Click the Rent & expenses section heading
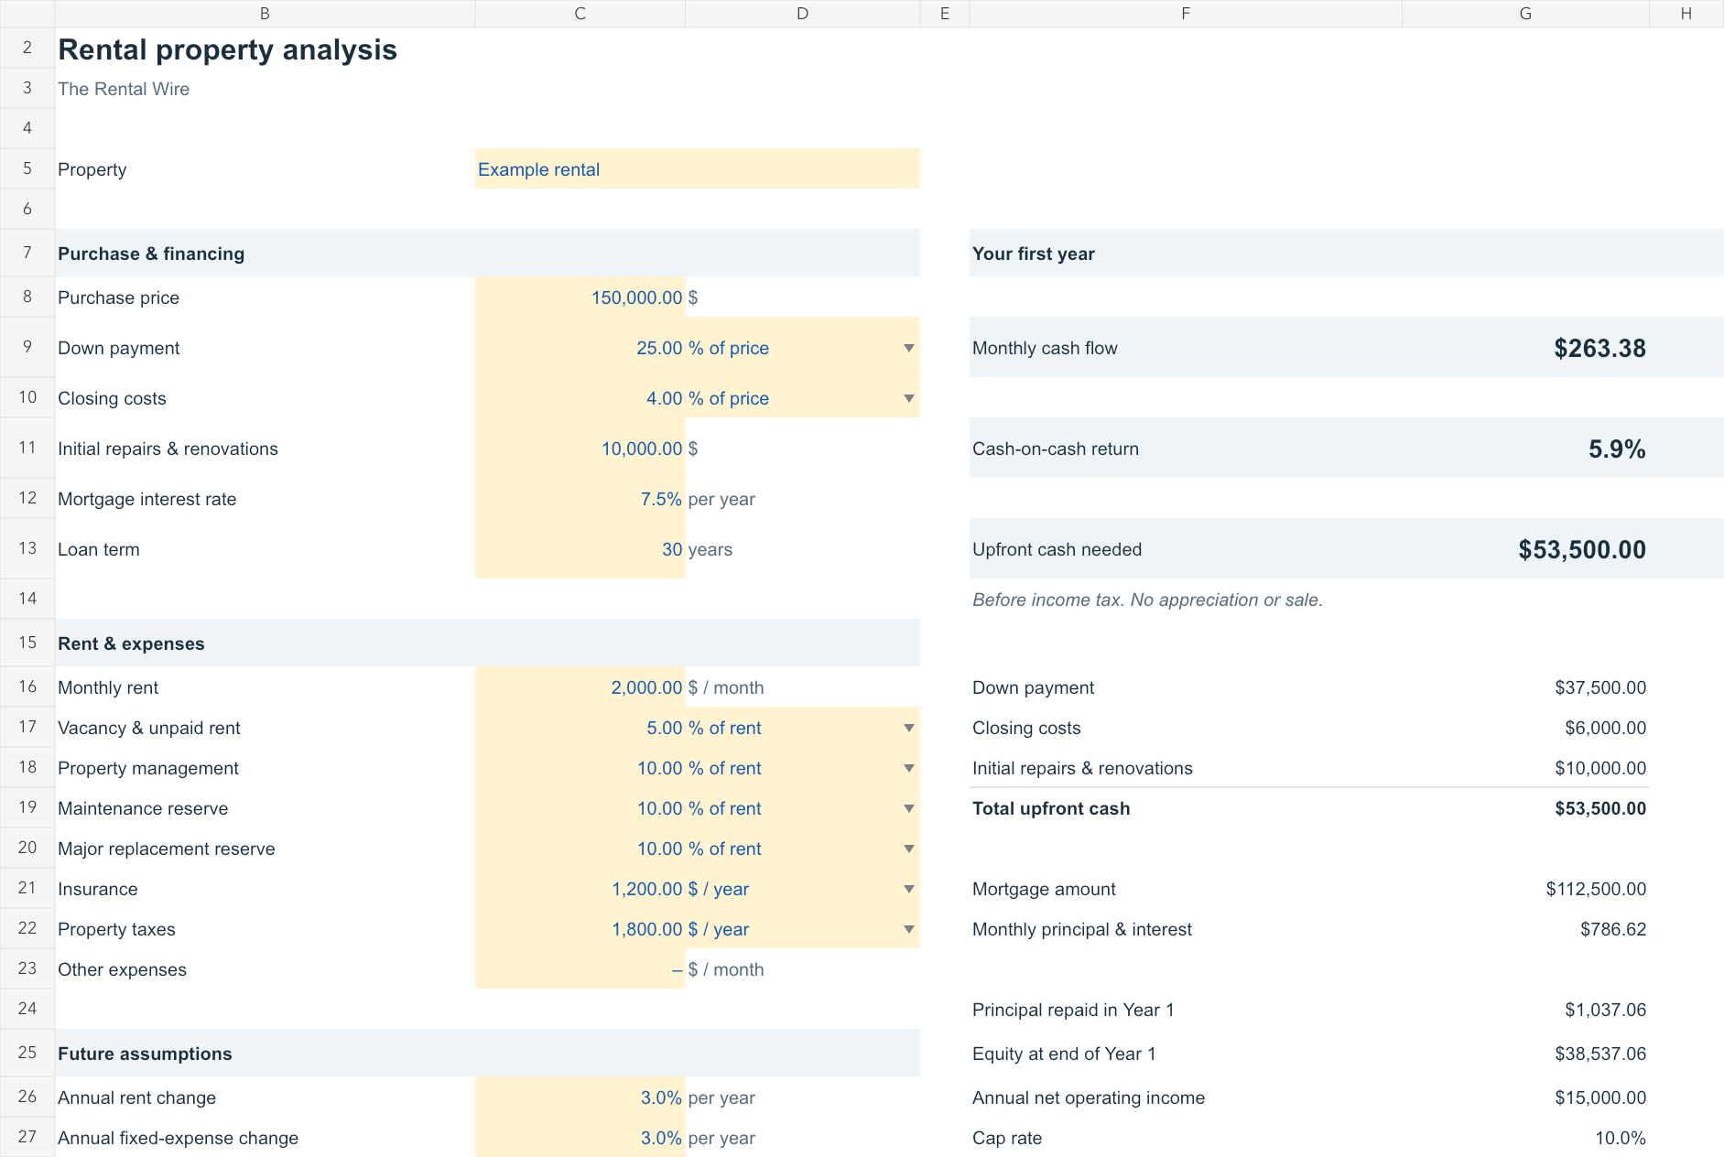1724x1157 pixels. pyautogui.click(x=131, y=643)
